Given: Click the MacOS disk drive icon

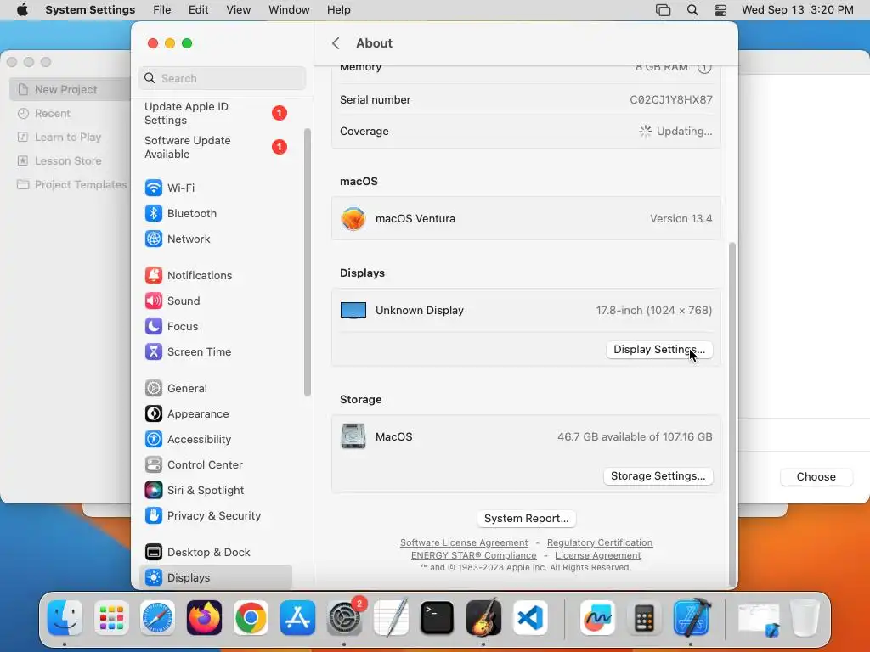Looking at the screenshot, I should tap(353, 436).
